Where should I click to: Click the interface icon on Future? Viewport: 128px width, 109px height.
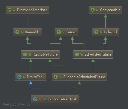pyautogui.click(x=59, y=32)
